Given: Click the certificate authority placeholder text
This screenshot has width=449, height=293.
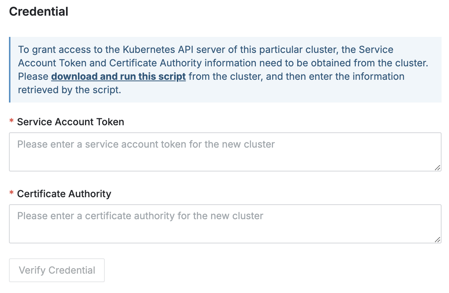Looking at the screenshot, I should pos(140,216).
